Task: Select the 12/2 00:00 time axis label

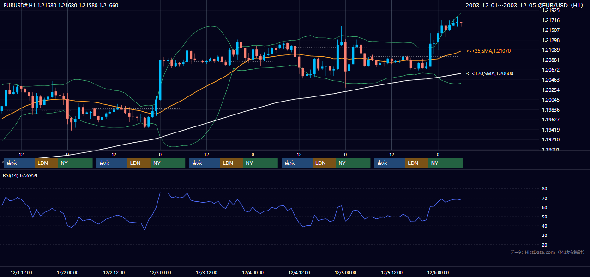Action: pyautogui.click(x=67, y=273)
